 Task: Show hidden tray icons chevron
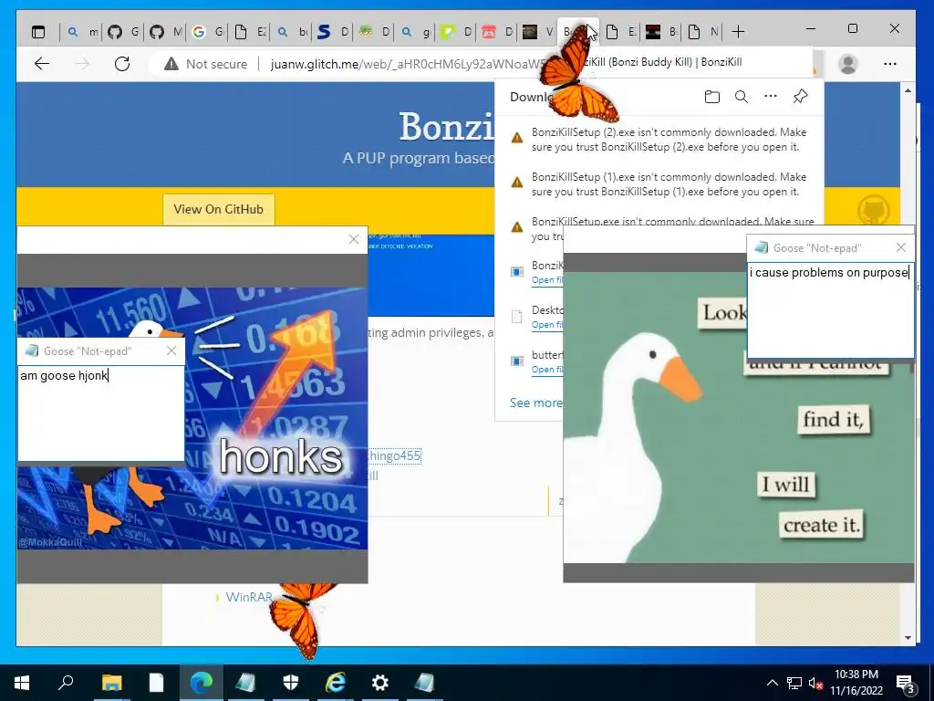772,683
